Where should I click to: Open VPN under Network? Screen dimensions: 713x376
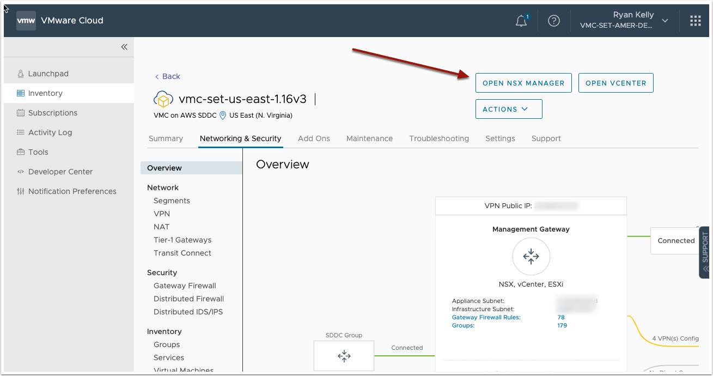tap(162, 214)
